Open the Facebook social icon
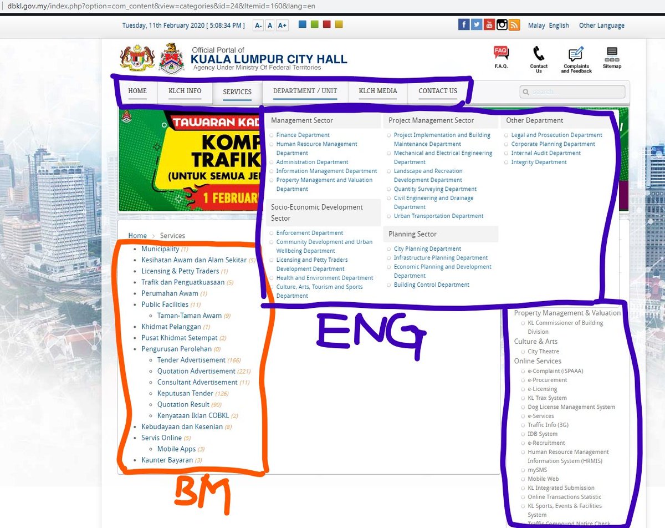The height and width of the screenshot is (528, 665). 464,24
